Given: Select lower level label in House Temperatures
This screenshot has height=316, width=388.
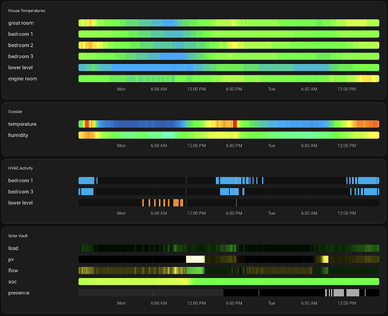Looking at the screenshot, I should click(x=20, y=68).
